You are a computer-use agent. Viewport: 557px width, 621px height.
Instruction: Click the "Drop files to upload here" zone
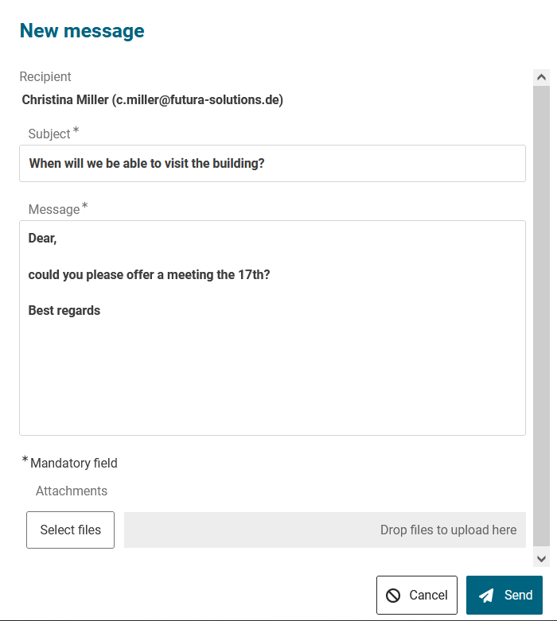(325, 530)
